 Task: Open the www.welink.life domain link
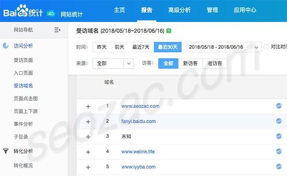138,151
